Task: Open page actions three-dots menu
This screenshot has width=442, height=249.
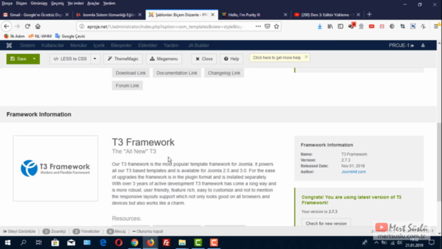Action: 258,26
